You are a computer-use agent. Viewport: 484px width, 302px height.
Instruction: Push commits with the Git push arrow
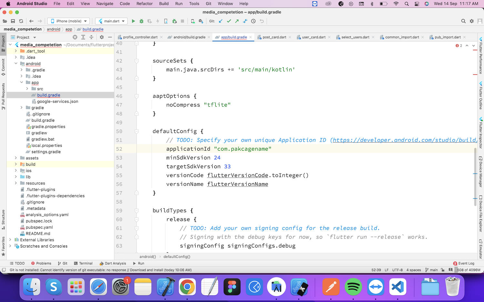237,21
